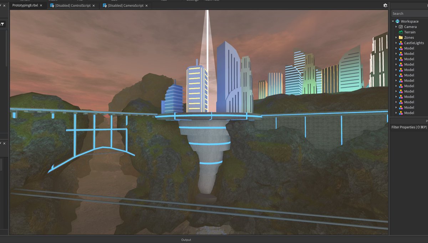Select the CastleLights row label
428x243 pixels.
coord(414,43)
